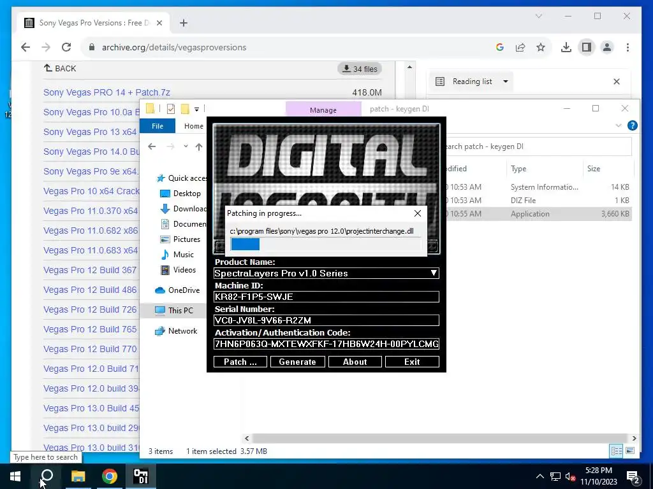Select the Sony Vegas Pro Versions tab
653x489 pixels.
pyautogui.click(x=94, y=23)
